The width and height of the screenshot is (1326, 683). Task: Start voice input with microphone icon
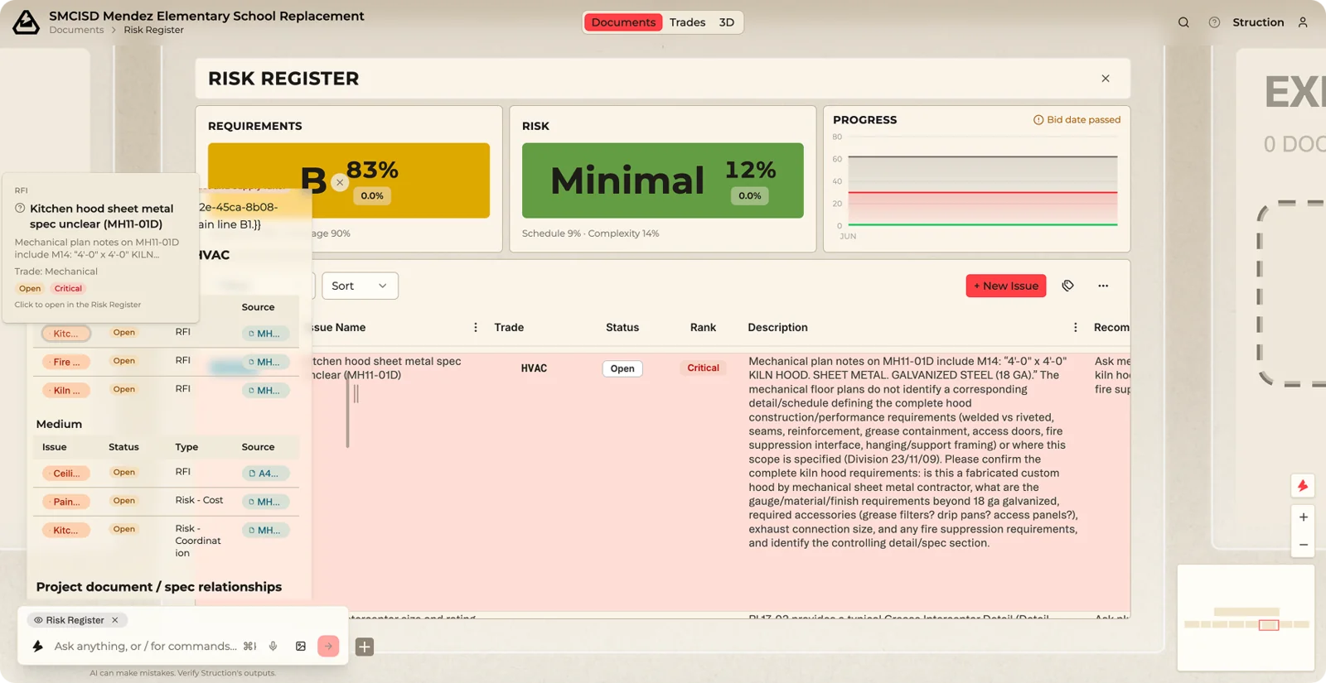click(x=273, y=647)
